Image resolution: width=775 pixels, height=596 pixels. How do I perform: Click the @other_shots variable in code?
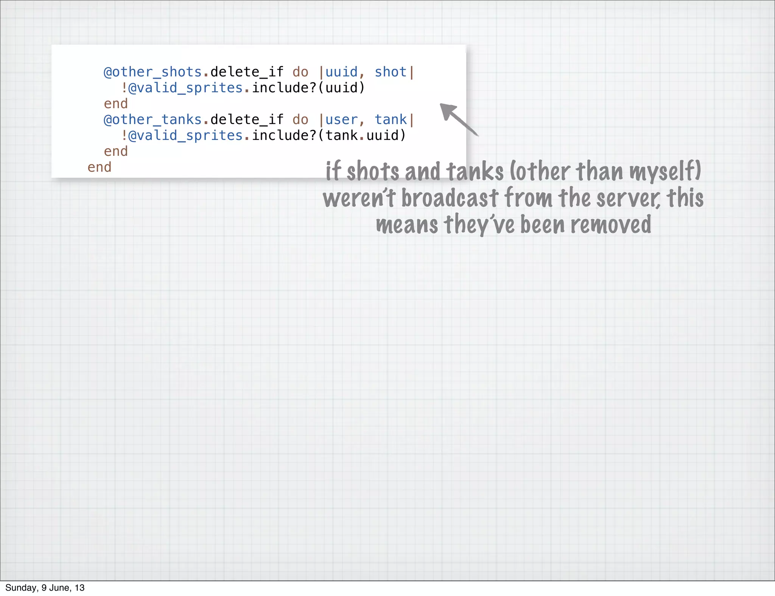[x=153, y=72]
